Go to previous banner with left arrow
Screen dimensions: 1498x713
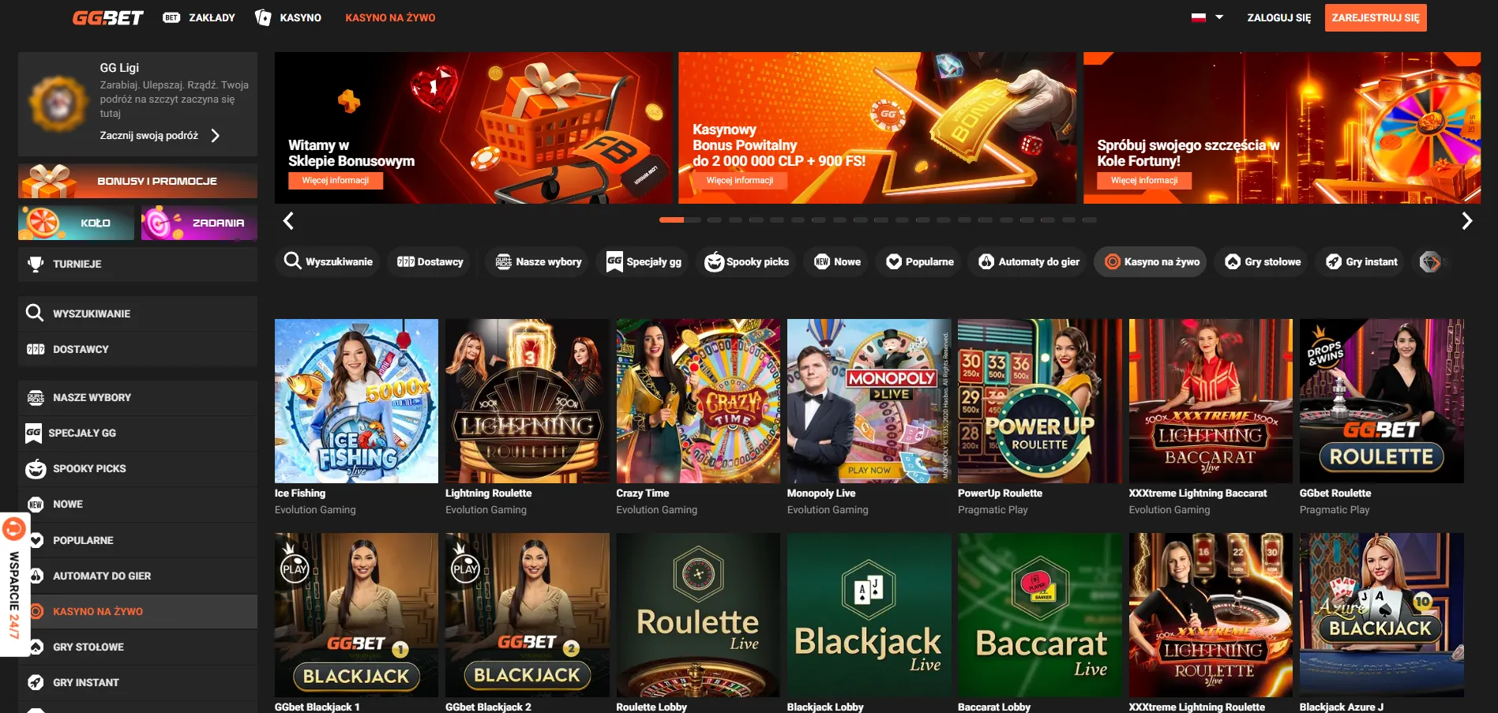288,221
